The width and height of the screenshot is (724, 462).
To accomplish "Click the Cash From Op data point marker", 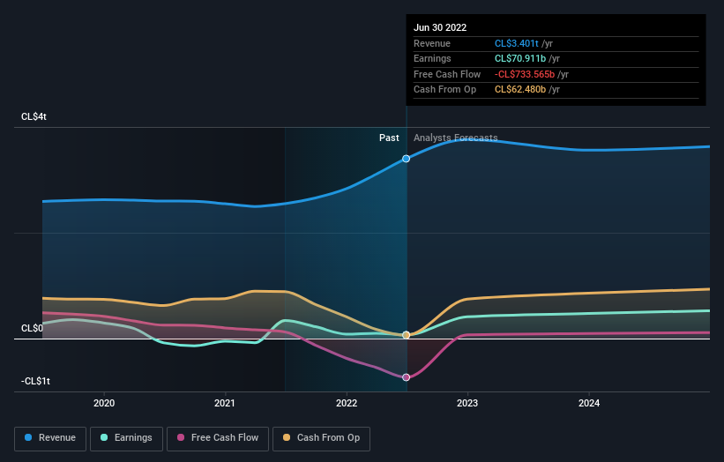I will click(x=406, y=335).
